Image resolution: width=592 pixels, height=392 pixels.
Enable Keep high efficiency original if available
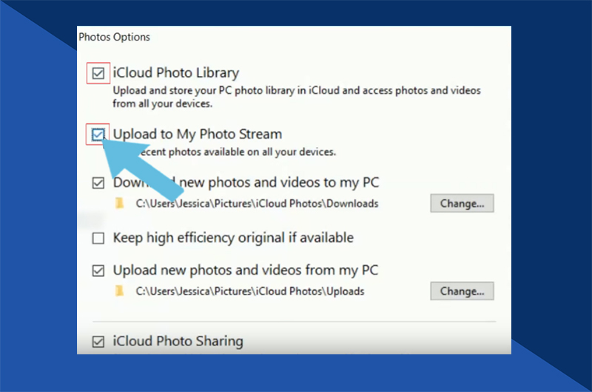pos(98,238)
